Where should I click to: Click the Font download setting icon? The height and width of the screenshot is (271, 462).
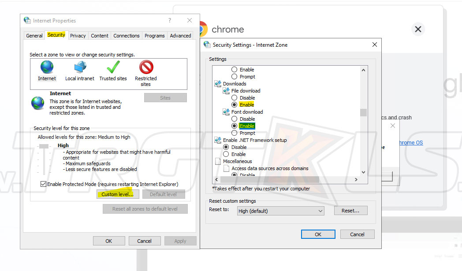(226, 112)
